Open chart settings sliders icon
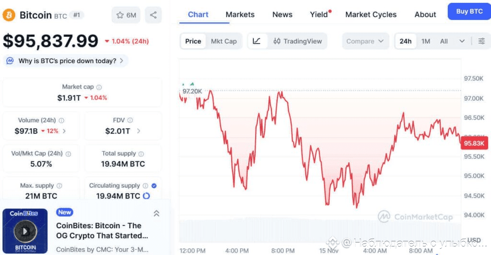Screen dimensions: 491x255 pyautogui.click(x=481, y=41)
